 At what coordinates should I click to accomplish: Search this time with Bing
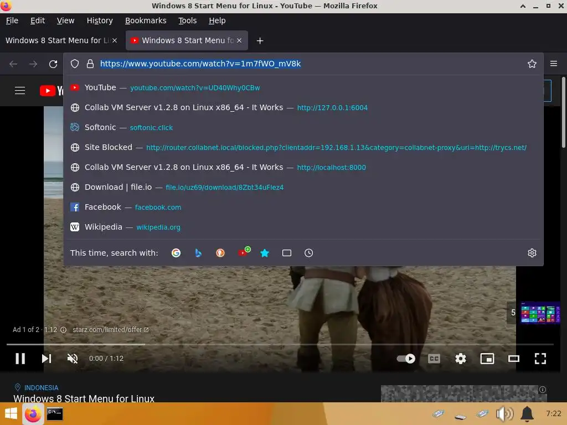(198, 253)
